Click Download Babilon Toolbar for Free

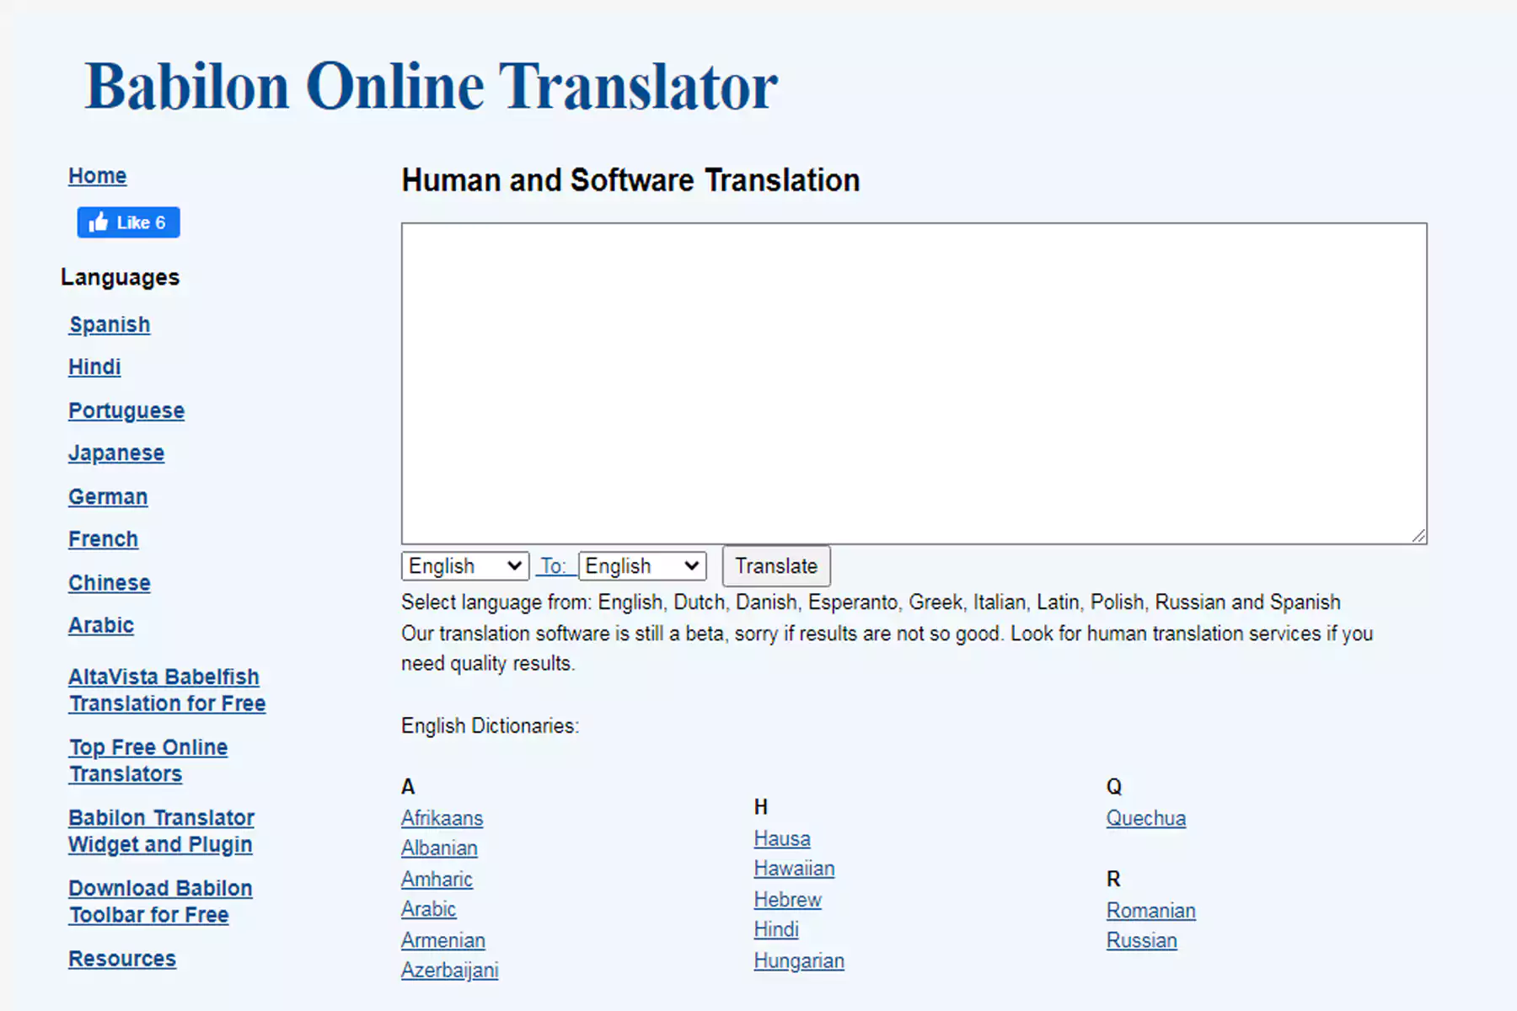pyautogui.click(x=160, y=901)
